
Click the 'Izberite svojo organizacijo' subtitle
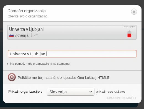point(27,16)
